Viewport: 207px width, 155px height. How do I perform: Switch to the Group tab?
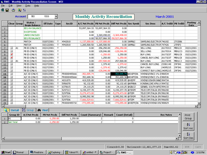point(28,110)
